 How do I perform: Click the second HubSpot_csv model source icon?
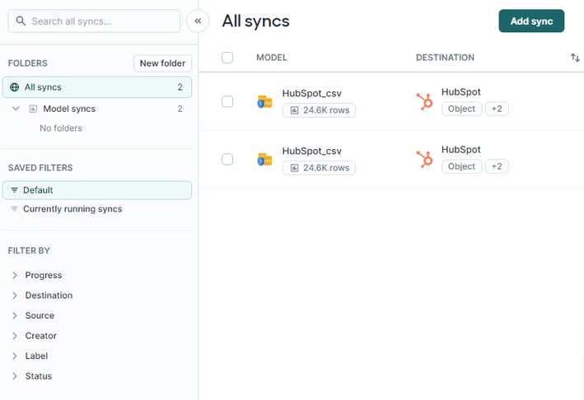coord(264,160)
